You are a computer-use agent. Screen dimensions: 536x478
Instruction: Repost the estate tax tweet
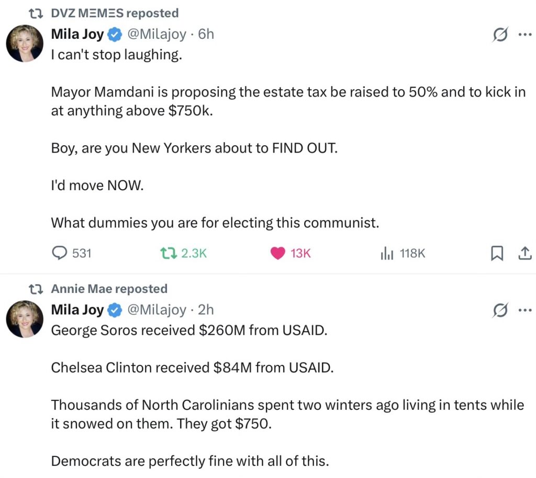169,254
